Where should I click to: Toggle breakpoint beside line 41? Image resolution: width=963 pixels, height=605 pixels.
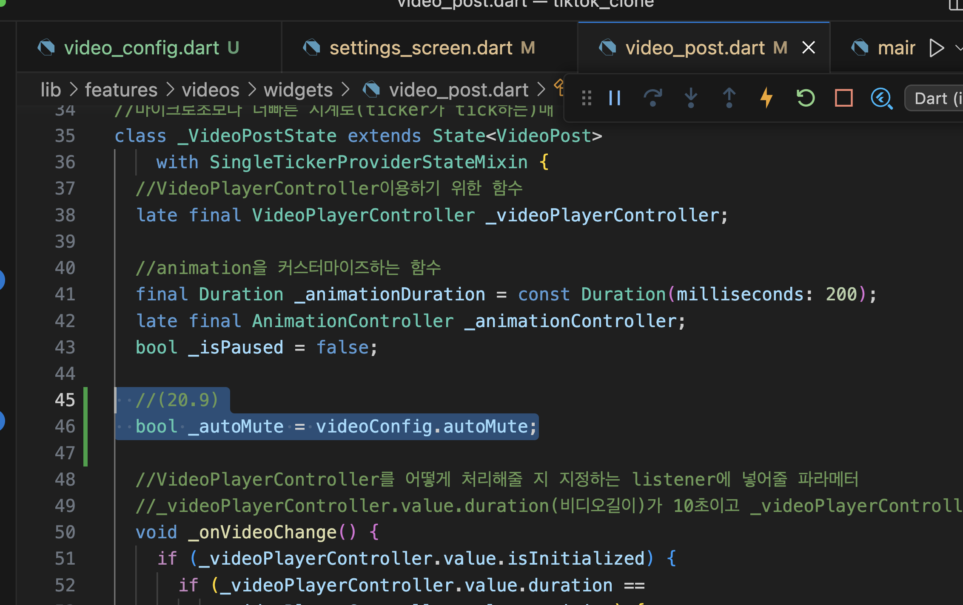[x=2, y=280]
